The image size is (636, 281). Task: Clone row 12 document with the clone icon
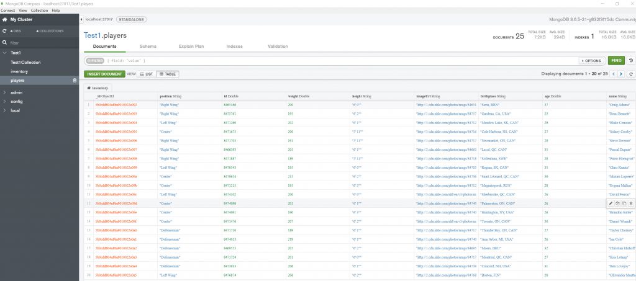pyautogui.click(x=624, y=203)
